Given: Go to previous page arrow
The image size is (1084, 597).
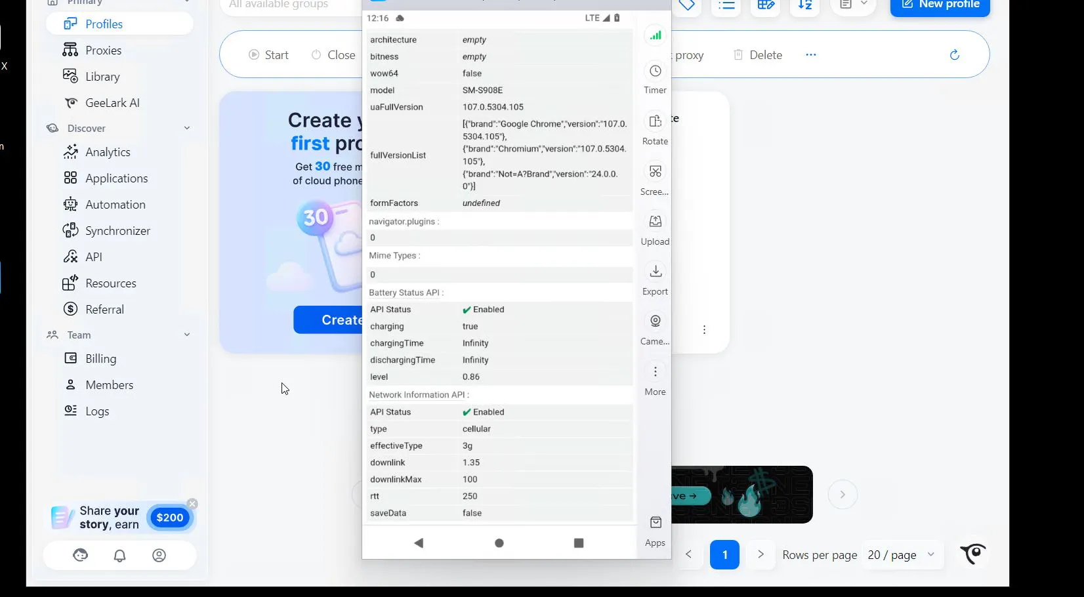Looking at the screenshot, I should pyautogui.click(x=688, y=555).
